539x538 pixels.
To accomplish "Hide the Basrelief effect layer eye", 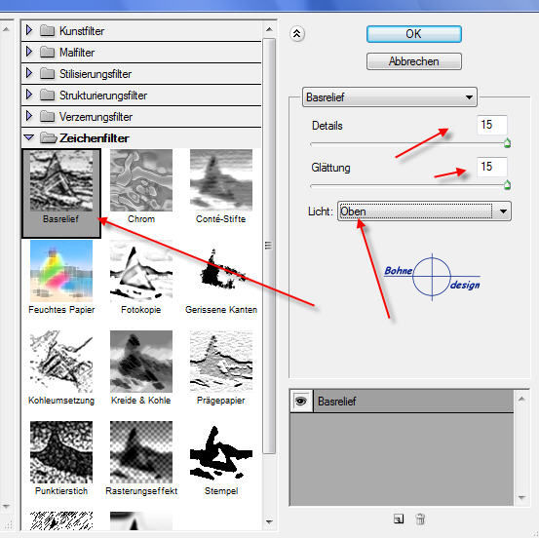I will coord(301,401).
